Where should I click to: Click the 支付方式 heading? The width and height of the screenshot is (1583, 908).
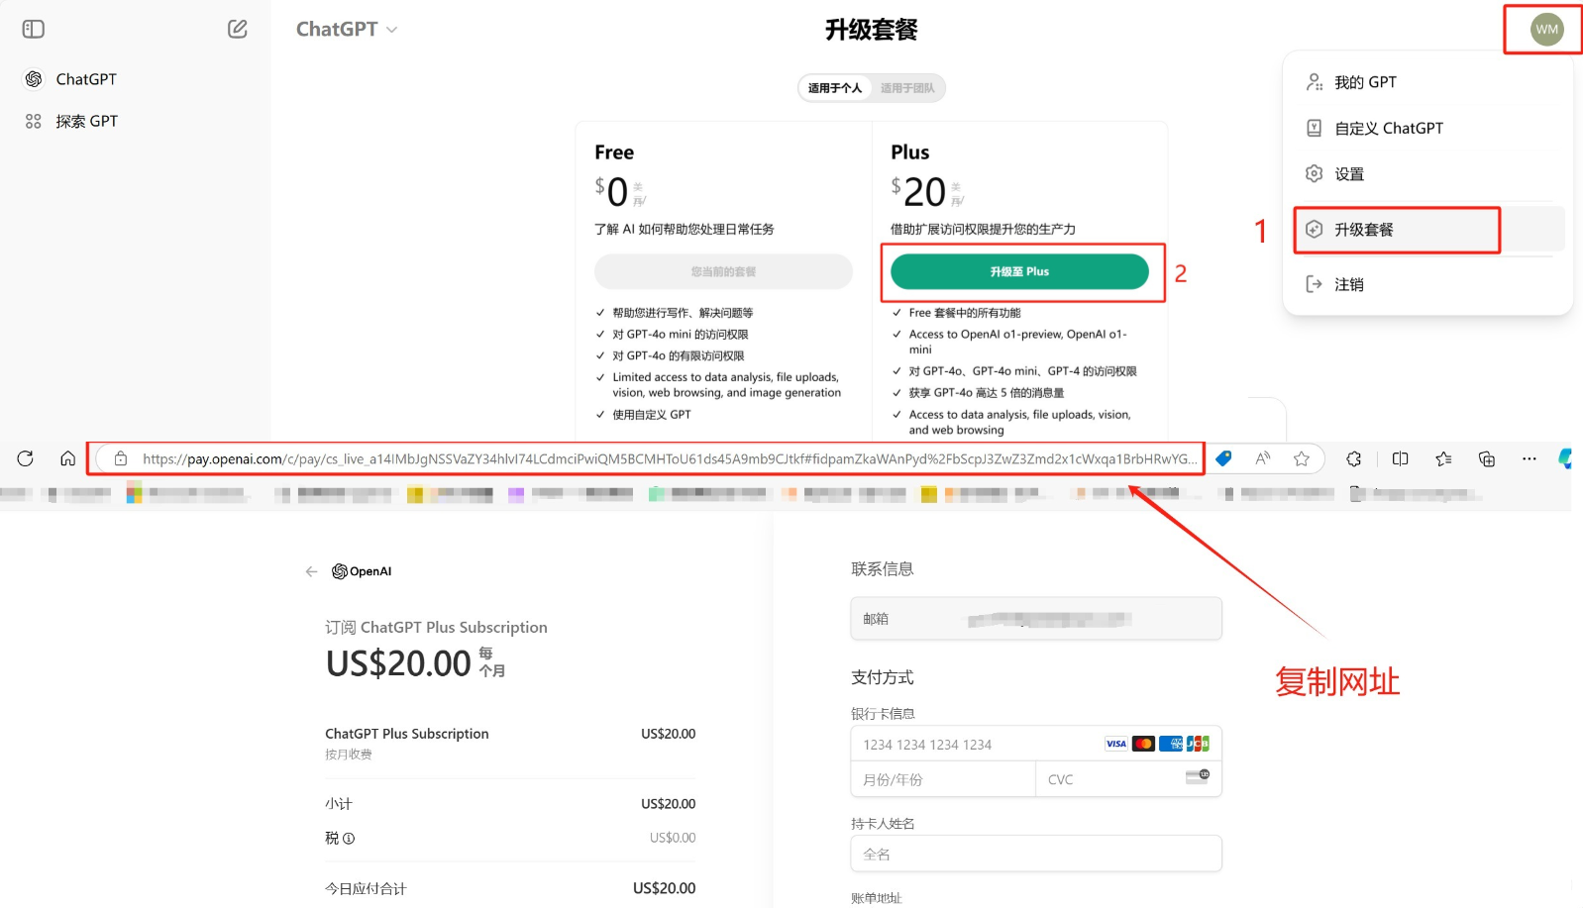[x=882, y=677]
